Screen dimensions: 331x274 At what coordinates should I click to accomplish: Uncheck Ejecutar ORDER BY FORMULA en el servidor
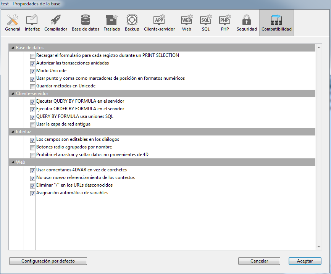(32, 110)
